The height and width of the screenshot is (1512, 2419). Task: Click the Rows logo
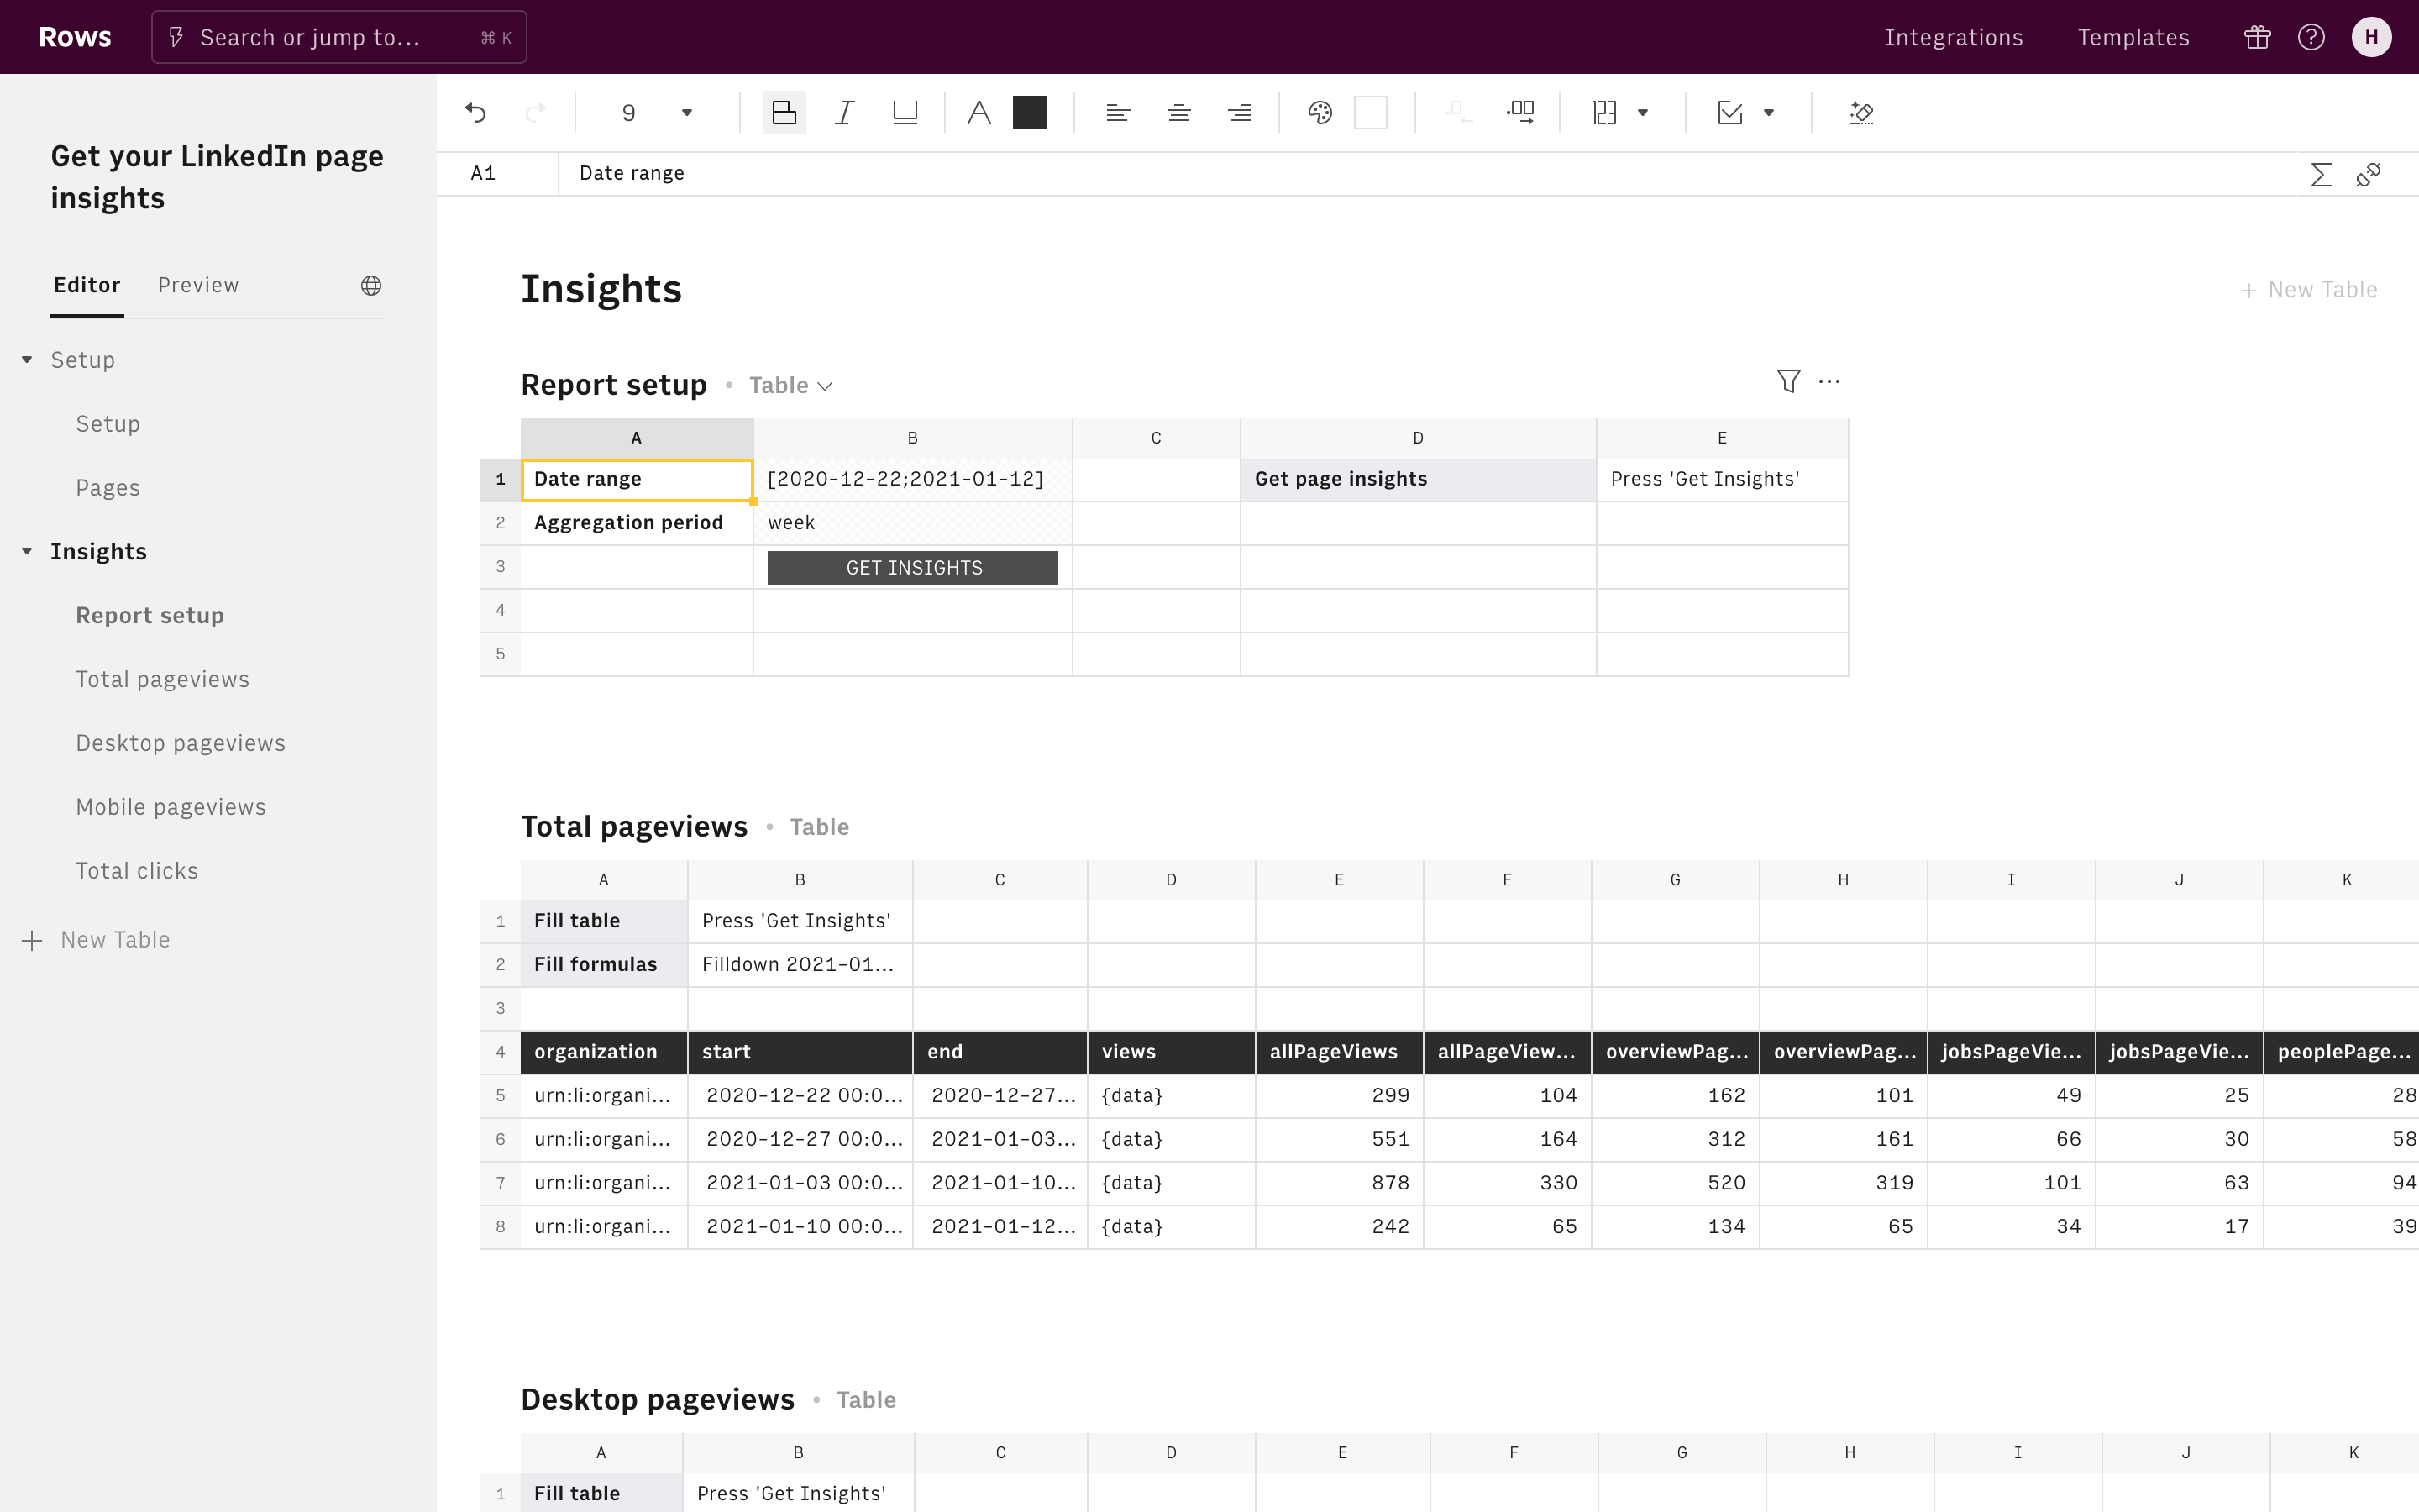point(75,37)
